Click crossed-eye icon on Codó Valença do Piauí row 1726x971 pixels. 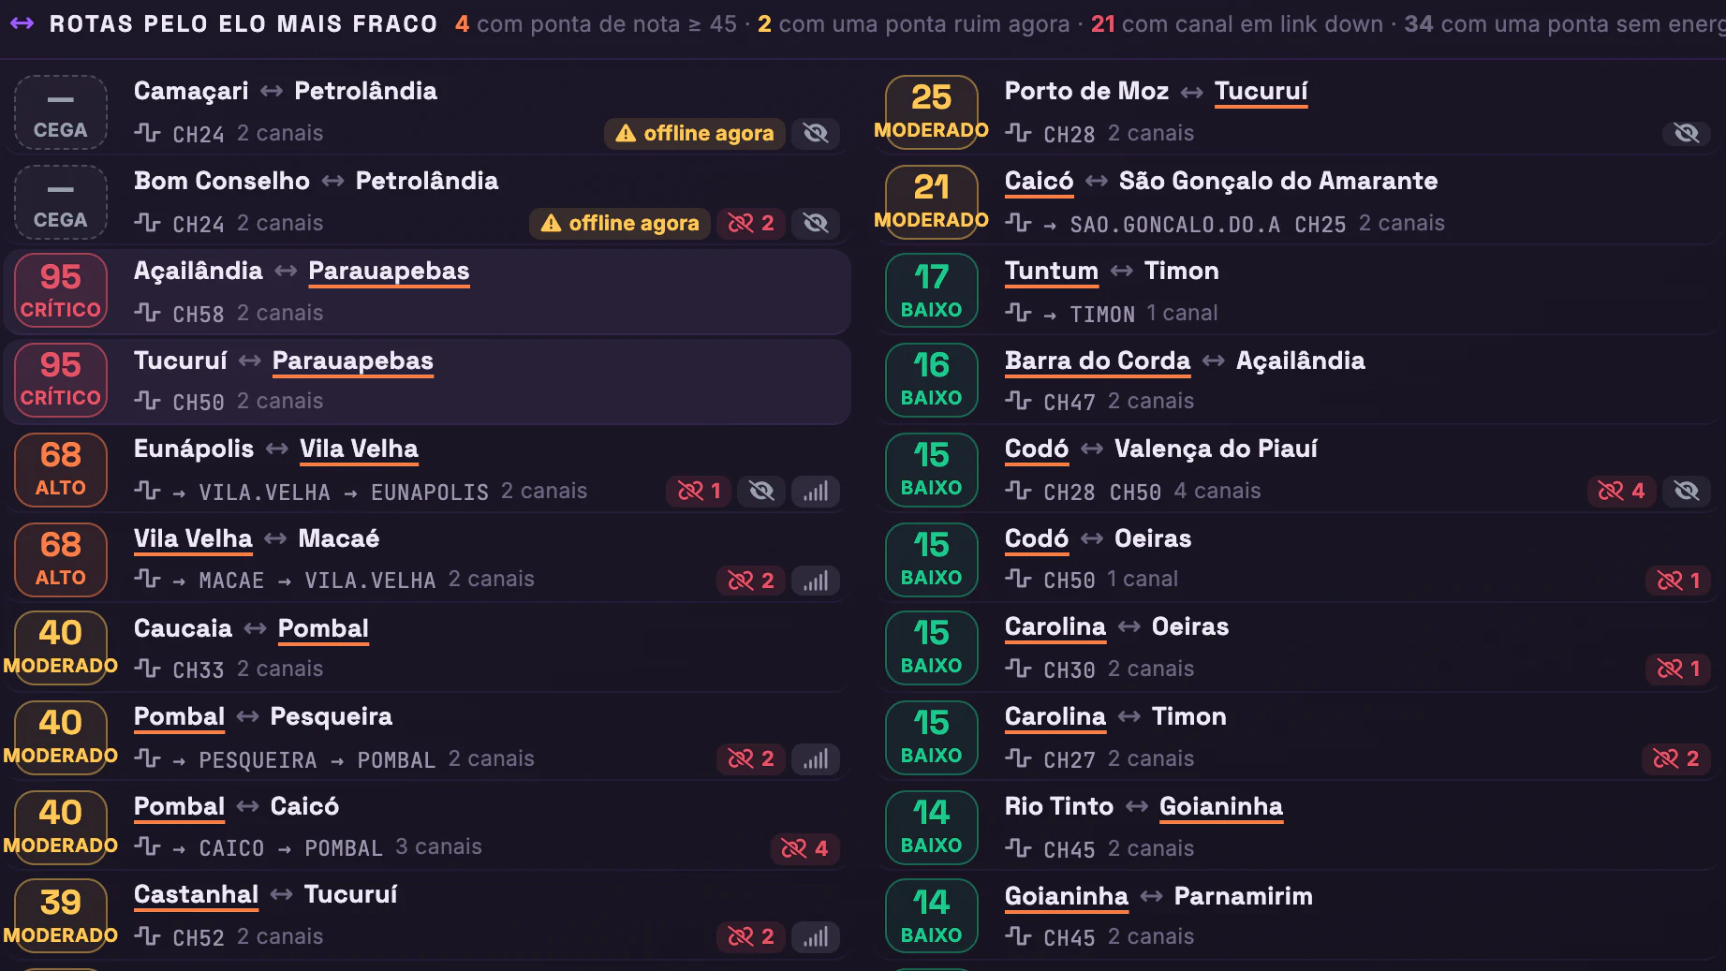1687,491
